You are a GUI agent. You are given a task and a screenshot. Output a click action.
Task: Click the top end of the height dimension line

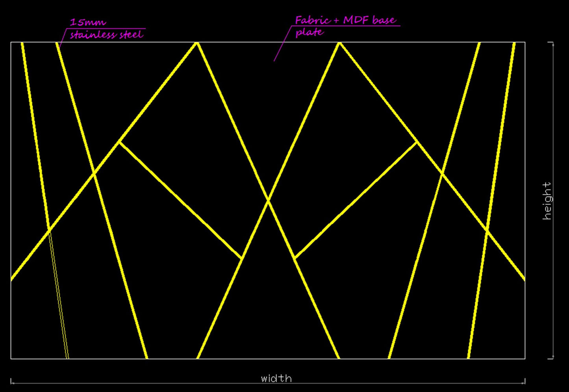click(553, 43)
